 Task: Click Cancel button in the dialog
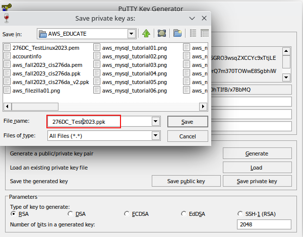[188, 136]
